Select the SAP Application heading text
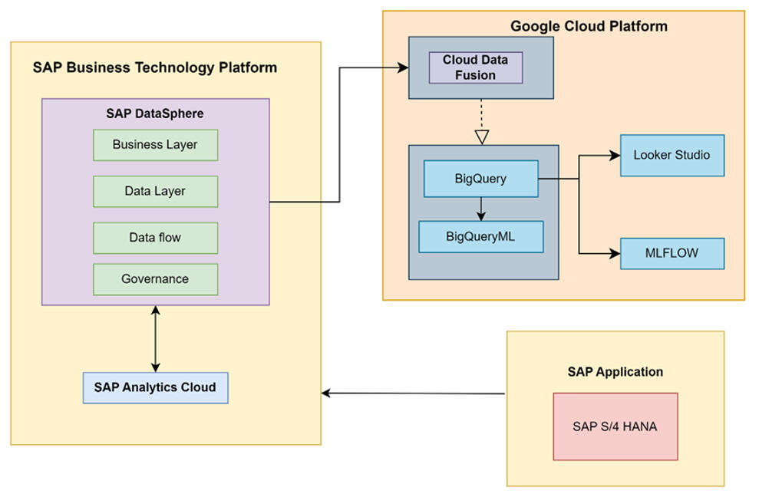The image size is (759, 497). click(615, 372)
